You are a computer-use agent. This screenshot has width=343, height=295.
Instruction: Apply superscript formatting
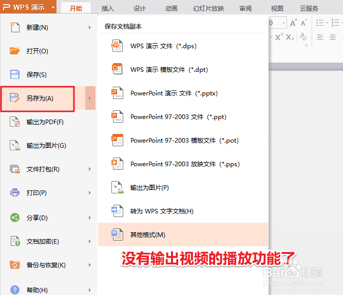click(x=279, y=37)
